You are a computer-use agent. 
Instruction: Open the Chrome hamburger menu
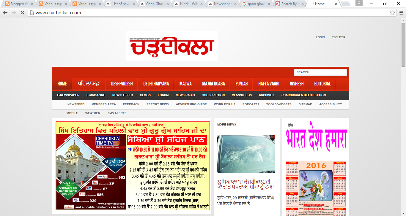click(401, 13)
